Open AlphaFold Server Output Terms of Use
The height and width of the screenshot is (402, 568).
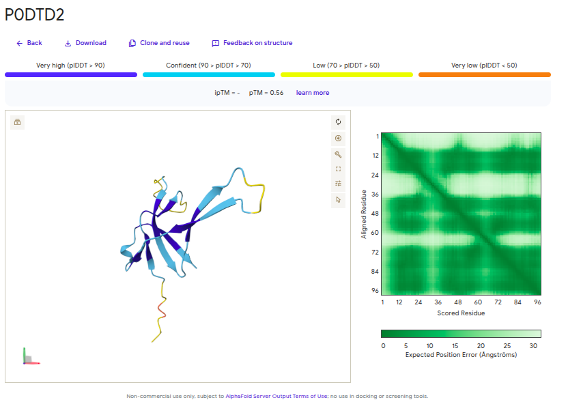(x=276, y=396)
